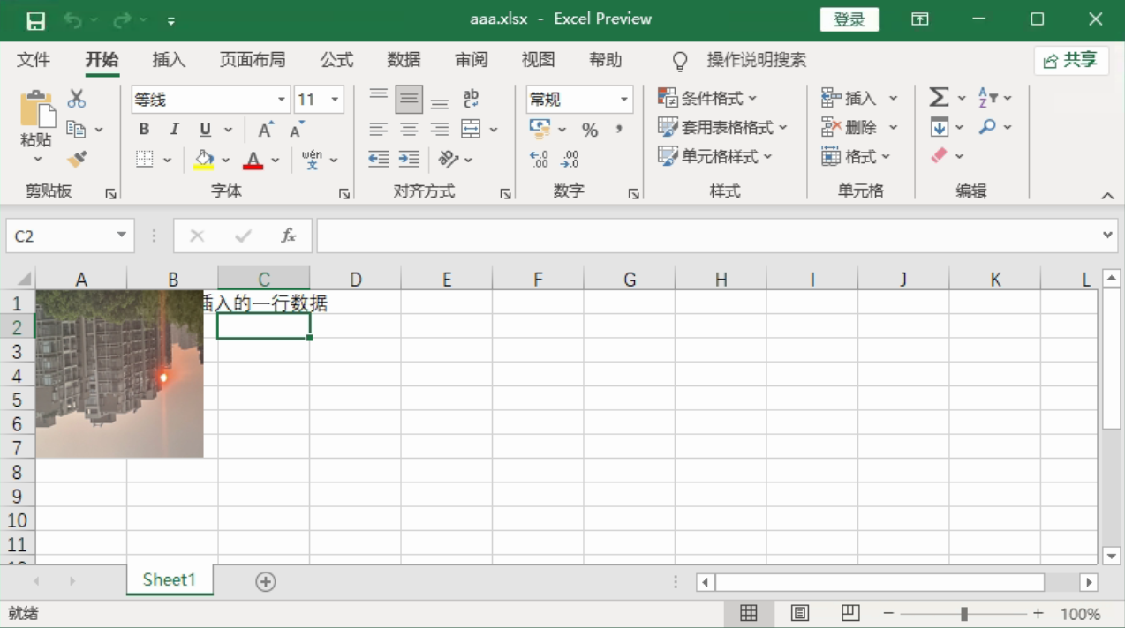The height and width of the screenshot is (628, 1125).
Task: Click the Insert Function fx icon
Action: (x=288, y=235)
